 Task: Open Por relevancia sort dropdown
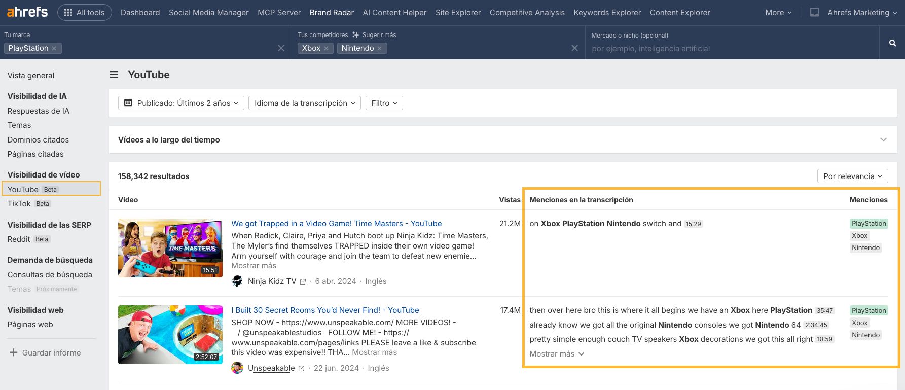[852, 176]
